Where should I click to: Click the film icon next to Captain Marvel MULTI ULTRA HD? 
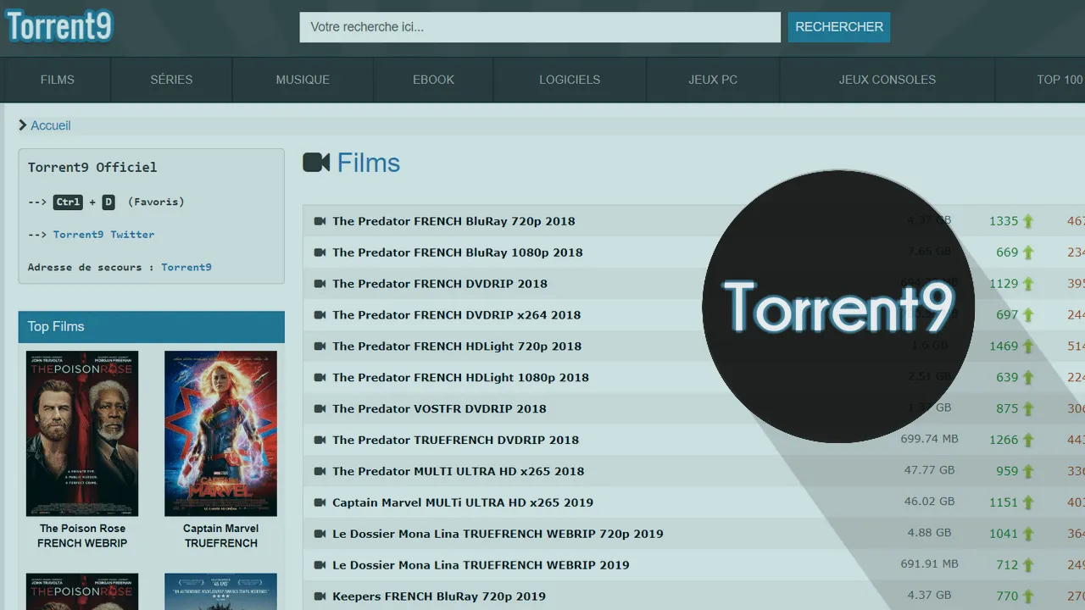tap(319, 502)
